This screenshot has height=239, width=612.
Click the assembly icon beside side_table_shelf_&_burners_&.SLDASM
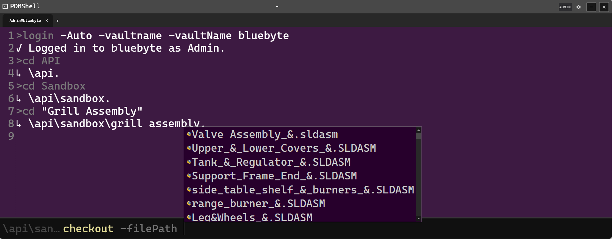[189, 190]
